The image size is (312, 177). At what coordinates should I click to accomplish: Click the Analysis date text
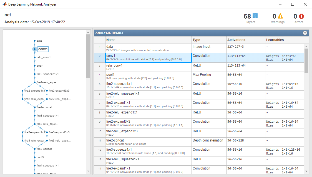pyautogui.click(x=35, y=22)
